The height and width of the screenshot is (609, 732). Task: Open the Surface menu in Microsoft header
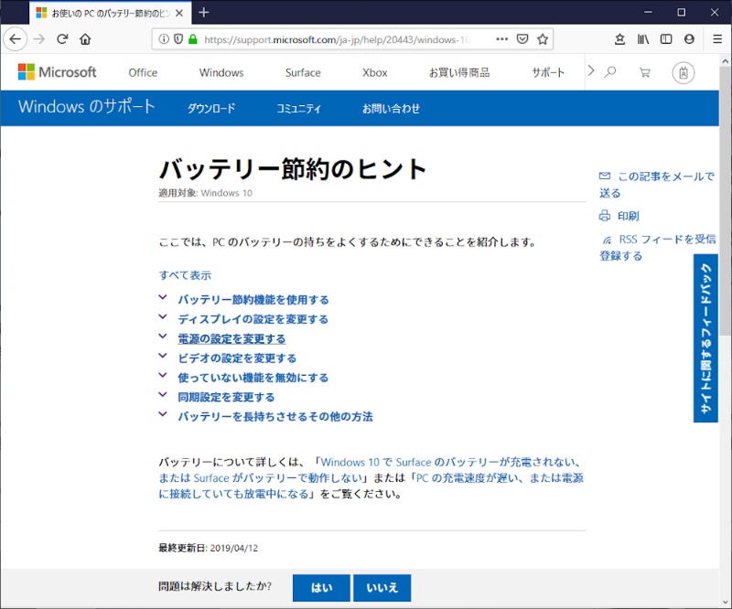click(x=302, y=72)
